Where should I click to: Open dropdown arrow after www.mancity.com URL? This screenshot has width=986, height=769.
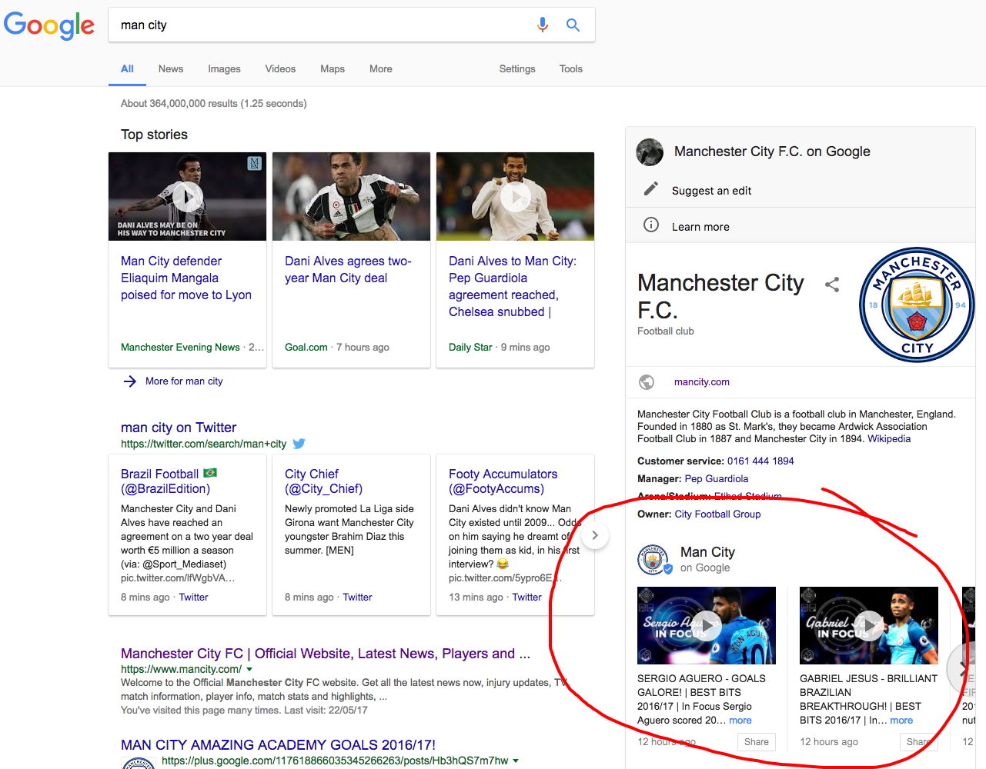249,670
